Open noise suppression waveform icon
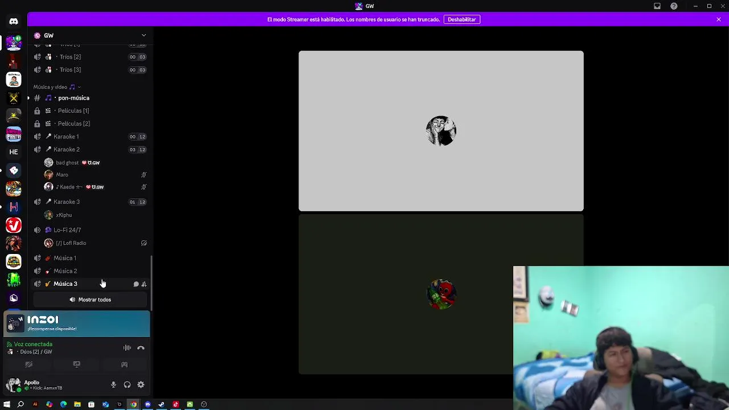Image resolution: width=729 pixels, height=410 pixels. (x=127, y=348)
